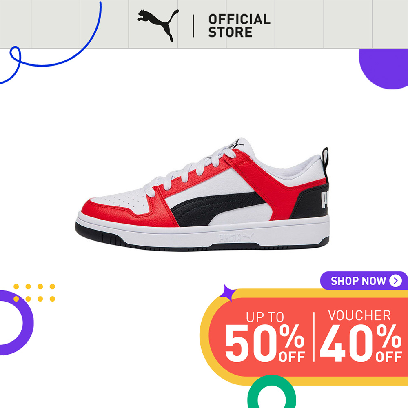Click the UP TO 50% OFF offer
This screenshot has height=408, width=408.
265,337
